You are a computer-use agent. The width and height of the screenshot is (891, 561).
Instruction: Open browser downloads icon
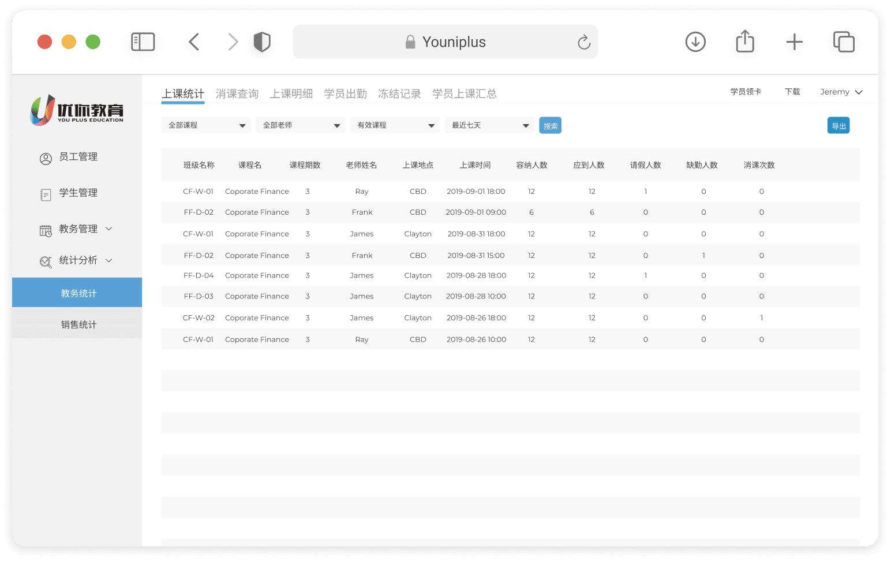(x=695, y=42)
